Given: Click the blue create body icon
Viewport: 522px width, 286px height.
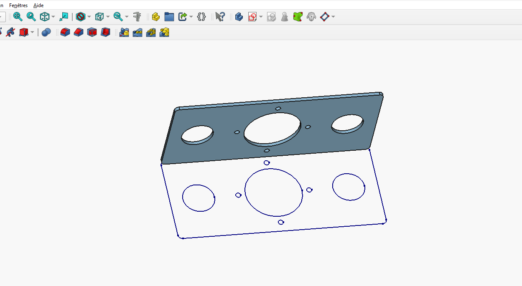Looking at the screenshot, I should pyautogui.click(x=239, y=17).
